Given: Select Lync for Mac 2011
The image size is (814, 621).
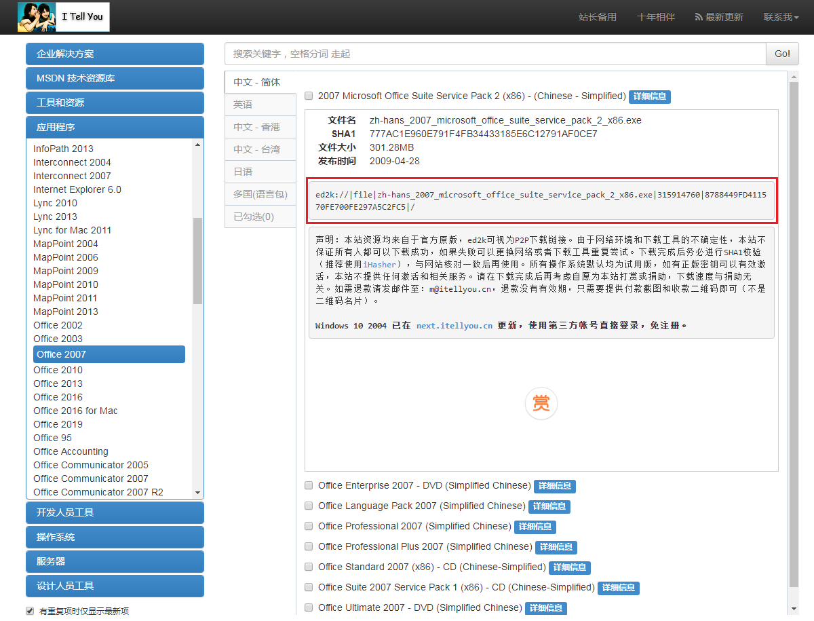Looking at the screenshot, I should click(72, 230).
